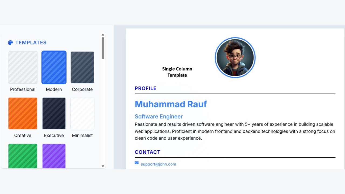Image resolution: width=345 pixels, height=194 pixels.
Task: Click the scroll up arrow in templates panel
Action: point(103,35)
